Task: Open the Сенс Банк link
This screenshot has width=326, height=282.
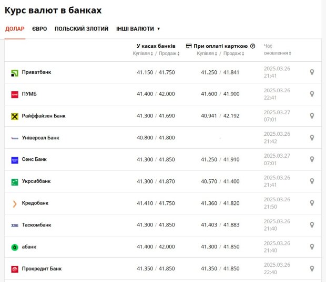Action: click(34, 159)
